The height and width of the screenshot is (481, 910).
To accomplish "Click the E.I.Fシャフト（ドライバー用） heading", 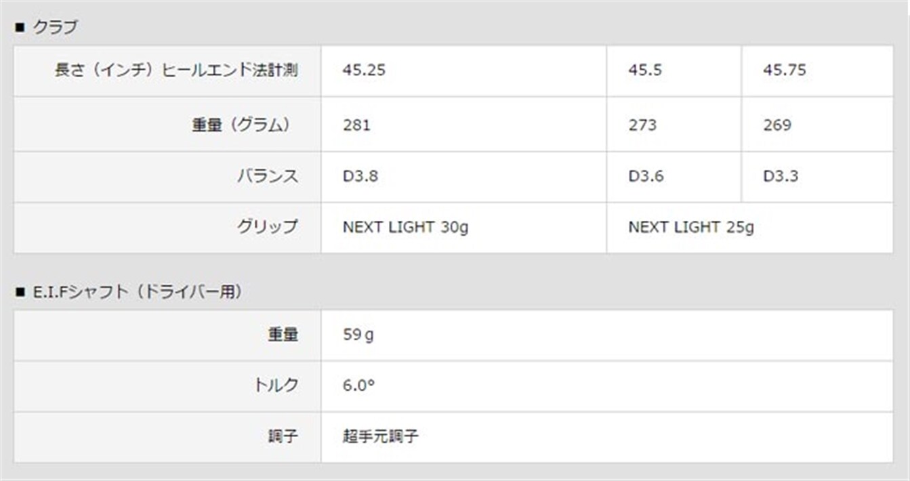I will coord(137,292).
